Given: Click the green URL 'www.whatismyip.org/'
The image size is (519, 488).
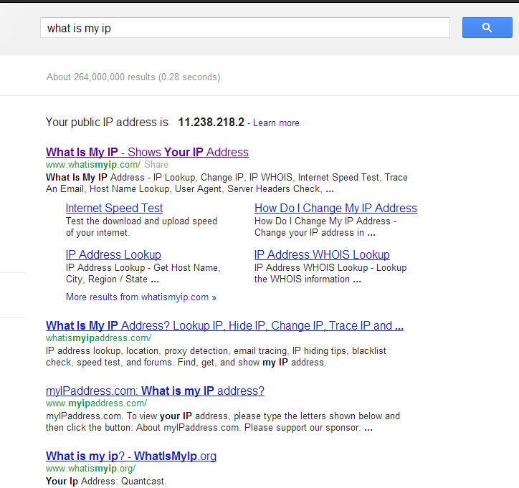Looking at the screenshot, I should (x=91, y=468).
